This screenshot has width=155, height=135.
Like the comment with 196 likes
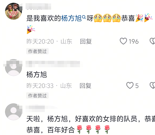[x=123, y=41]
